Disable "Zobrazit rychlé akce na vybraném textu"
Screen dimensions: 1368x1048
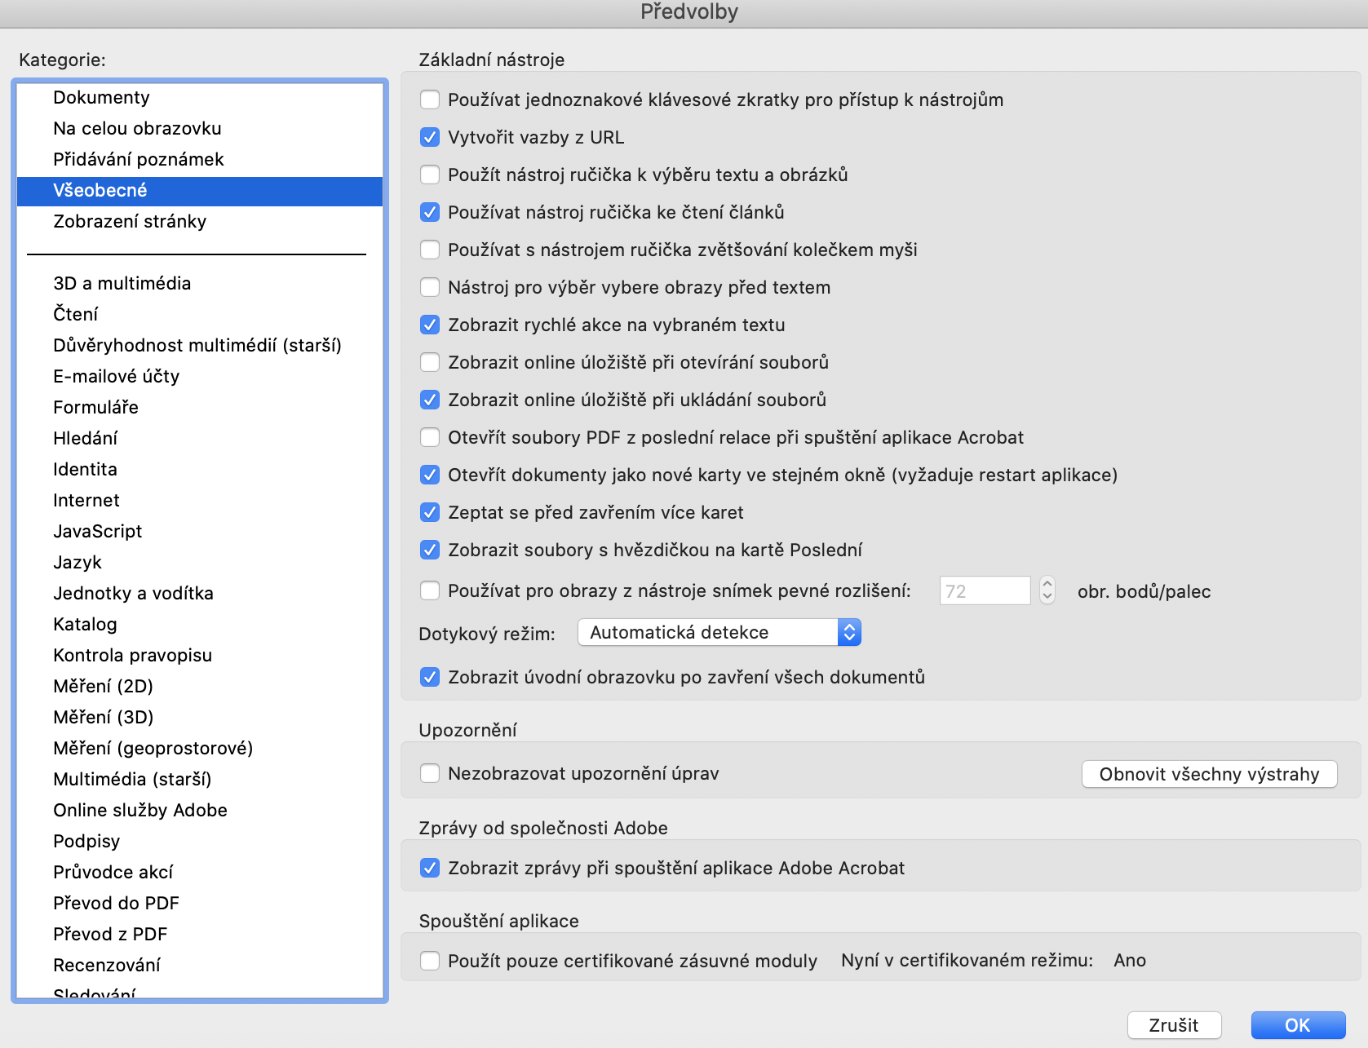click(x=430, y=325)
